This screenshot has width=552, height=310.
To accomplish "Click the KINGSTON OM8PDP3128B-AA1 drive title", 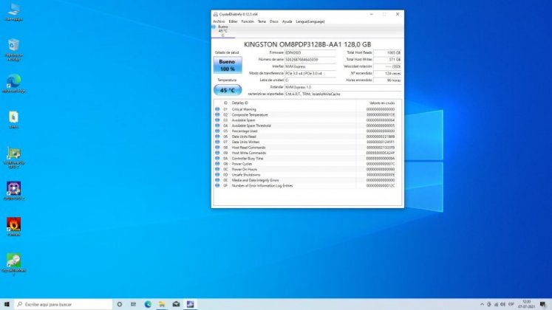I will coord(307,44).
